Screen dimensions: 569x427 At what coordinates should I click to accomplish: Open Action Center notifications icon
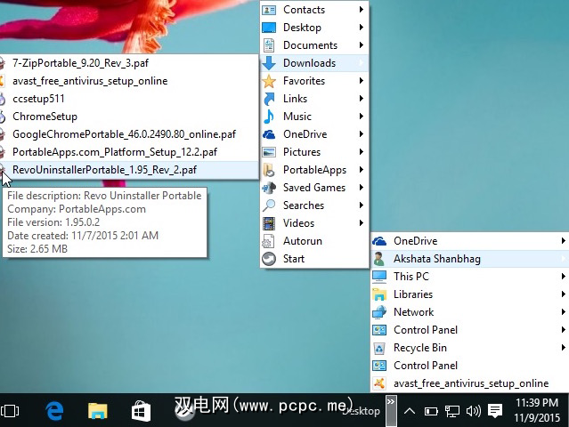tap(495, 411)
